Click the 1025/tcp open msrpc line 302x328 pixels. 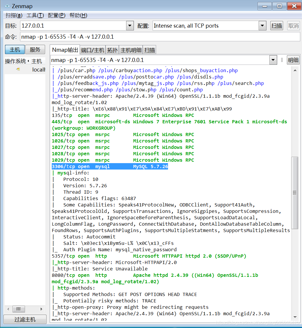click(x=123, y=135)
